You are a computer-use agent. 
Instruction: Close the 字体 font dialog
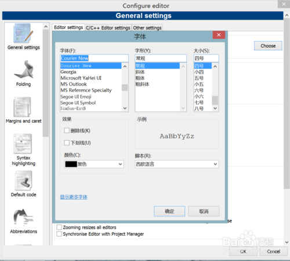(219, 35)
